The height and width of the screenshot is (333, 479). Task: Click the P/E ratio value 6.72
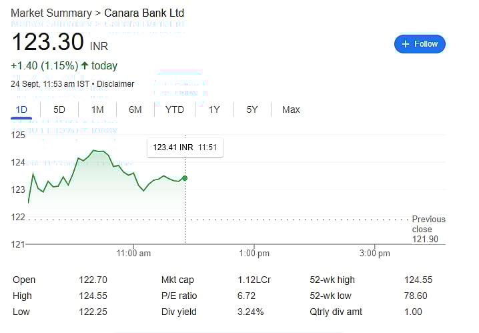click(x=247, y=296)
